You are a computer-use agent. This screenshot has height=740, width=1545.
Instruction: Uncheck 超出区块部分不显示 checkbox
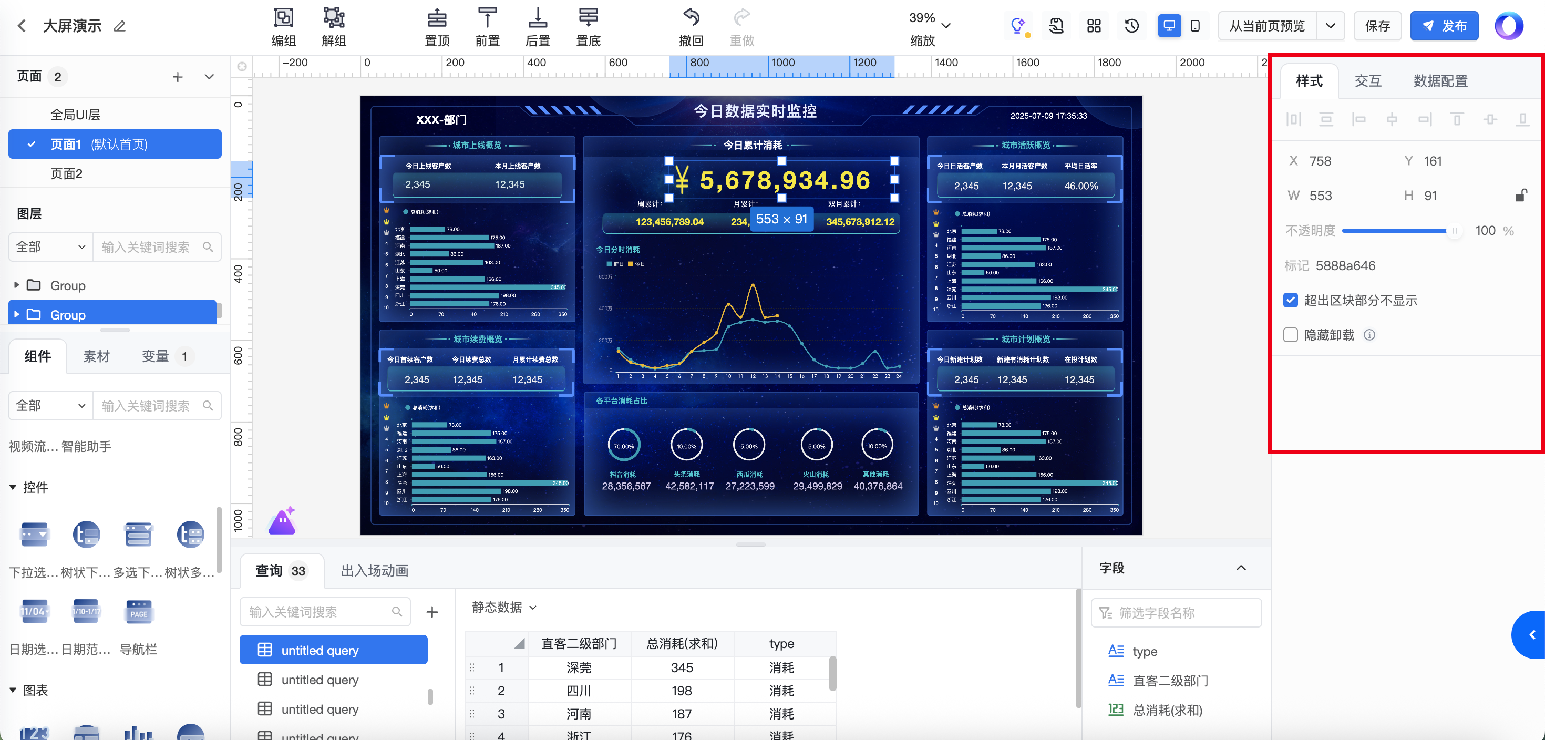tap(1291, 300)
